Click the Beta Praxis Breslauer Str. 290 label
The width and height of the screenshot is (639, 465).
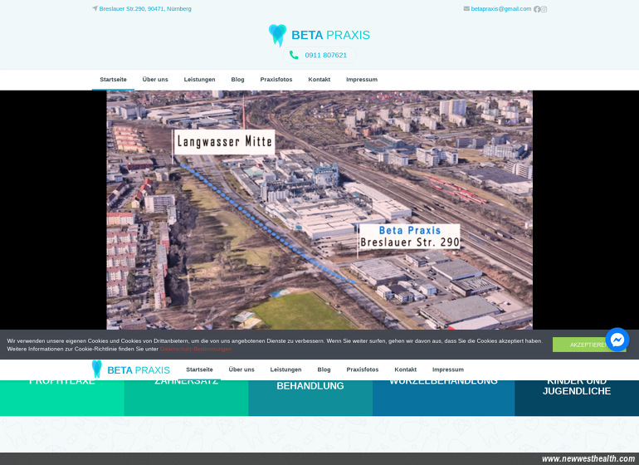coord(410,237)
